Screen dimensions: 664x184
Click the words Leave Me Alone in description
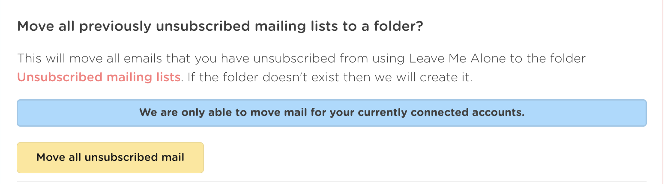[x=458, y=58]
